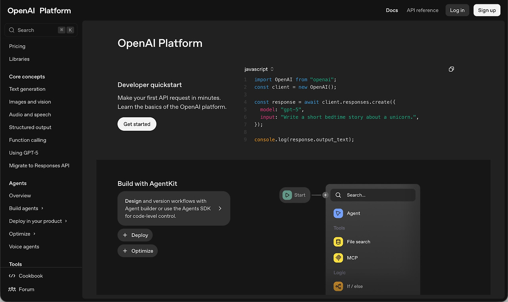Click the plus icon on Deploy button
Viewport: 508px width, 302px height.
click(125, 235)
